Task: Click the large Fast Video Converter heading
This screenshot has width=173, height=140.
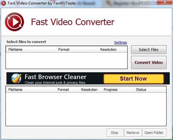Action: coord(72,22)
